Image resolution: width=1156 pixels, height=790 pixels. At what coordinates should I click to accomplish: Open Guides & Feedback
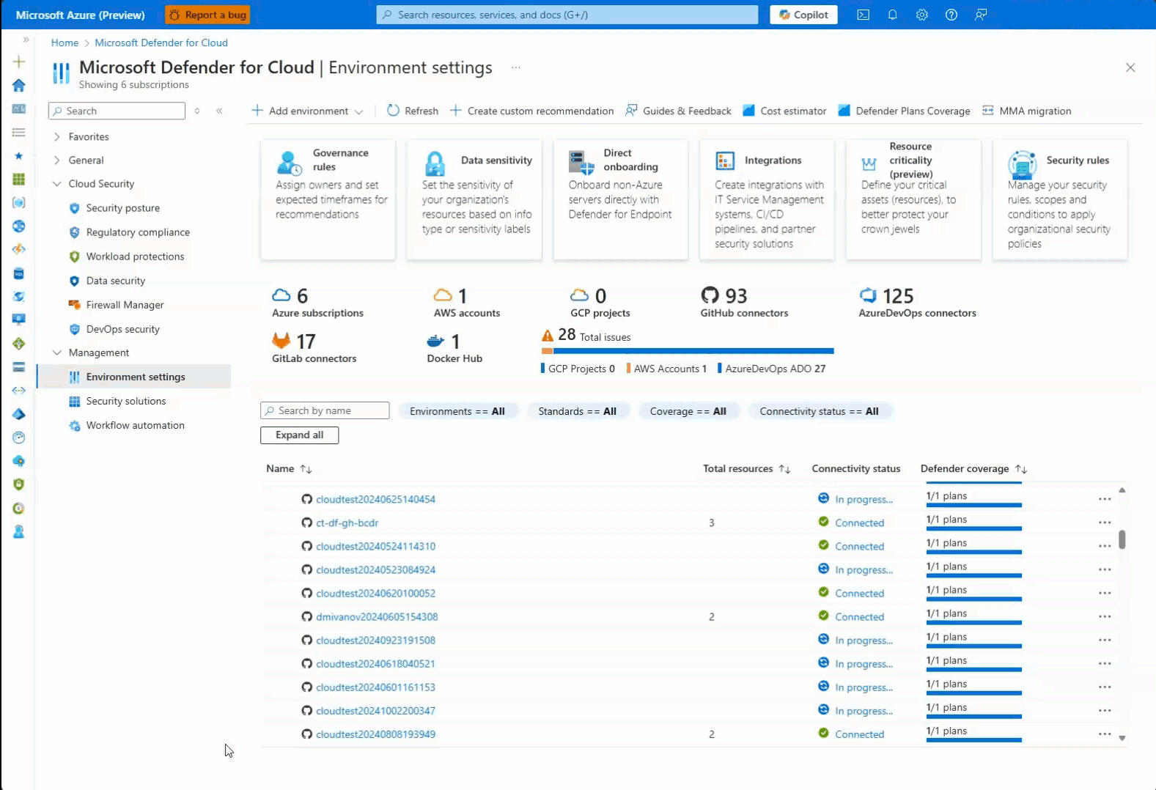tap(678, 111)
